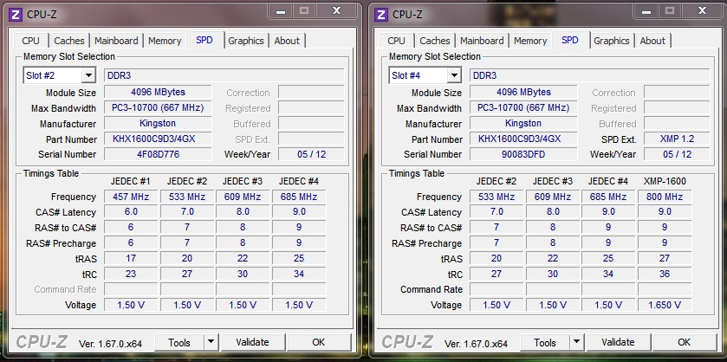Switch to Mainboard tab in left CPU-Z window
The height and width of the screenshot is (362, 727).
pos(116,41)
